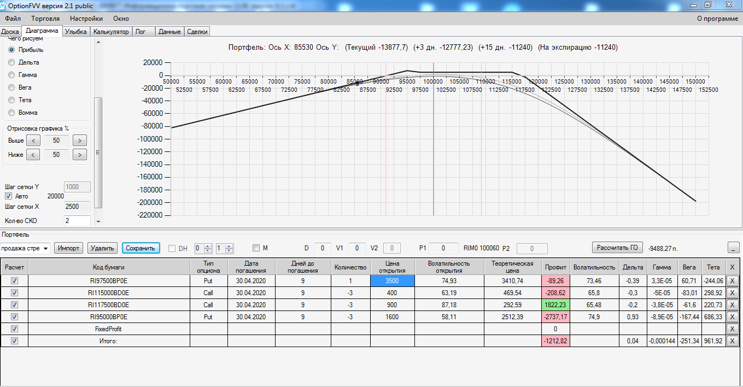This screenshot has width=743, height=387.
Task: Click the Код бумаги column header
Action: point(108,267)
